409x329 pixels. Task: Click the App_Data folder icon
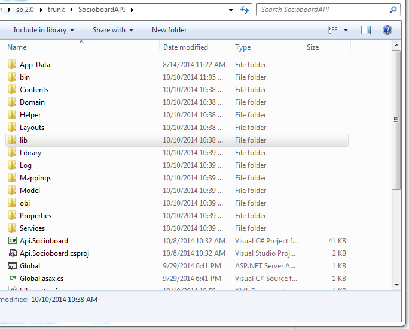(x=12, y=64)
